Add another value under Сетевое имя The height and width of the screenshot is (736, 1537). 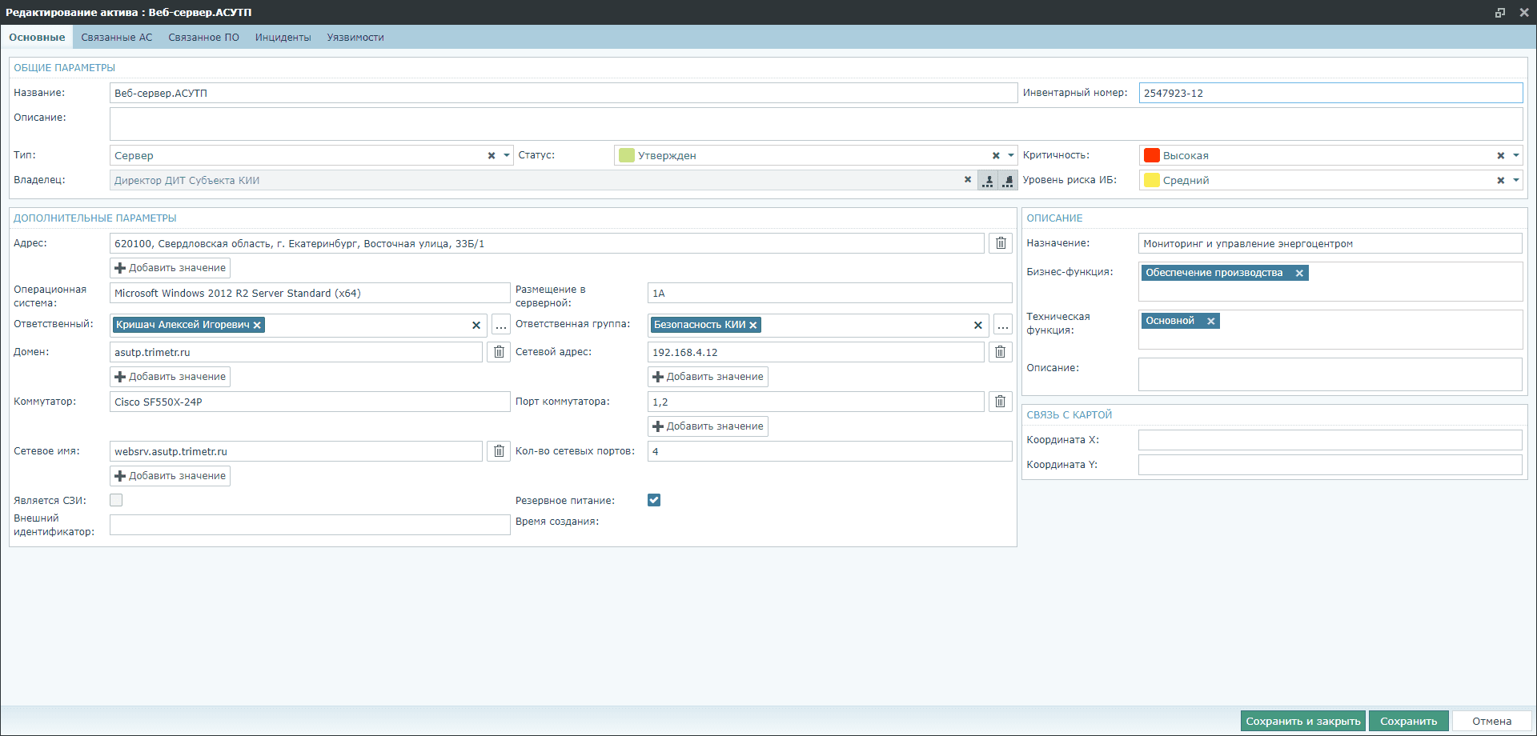click(x=170, y=476)
